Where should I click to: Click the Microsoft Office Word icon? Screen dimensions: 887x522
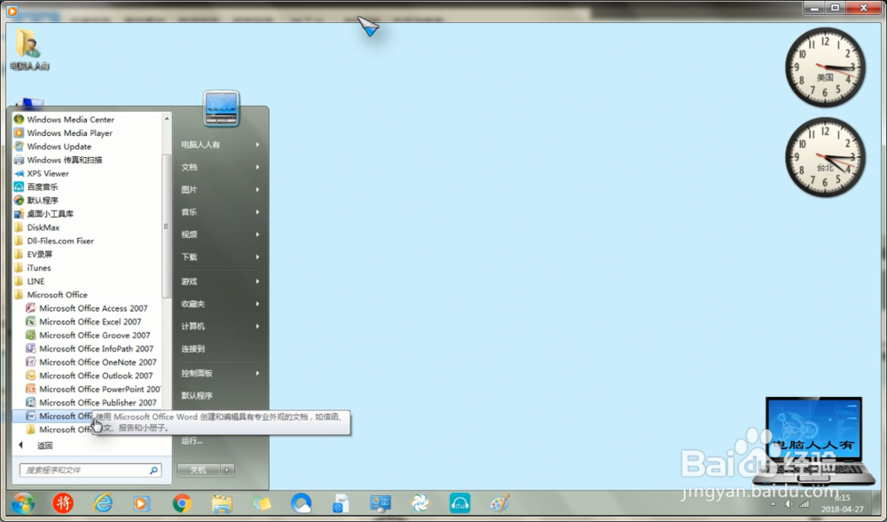pyautogui.click(x=30, y=415)
